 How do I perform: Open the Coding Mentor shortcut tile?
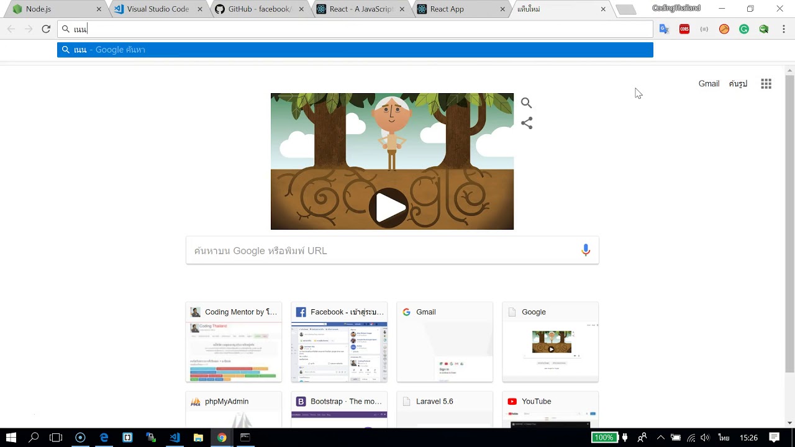tap(234, 342)
